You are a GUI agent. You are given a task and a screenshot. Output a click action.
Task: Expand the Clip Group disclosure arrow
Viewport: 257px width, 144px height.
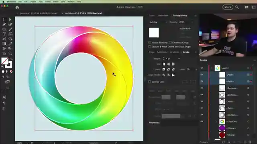(x=216, y=122)
